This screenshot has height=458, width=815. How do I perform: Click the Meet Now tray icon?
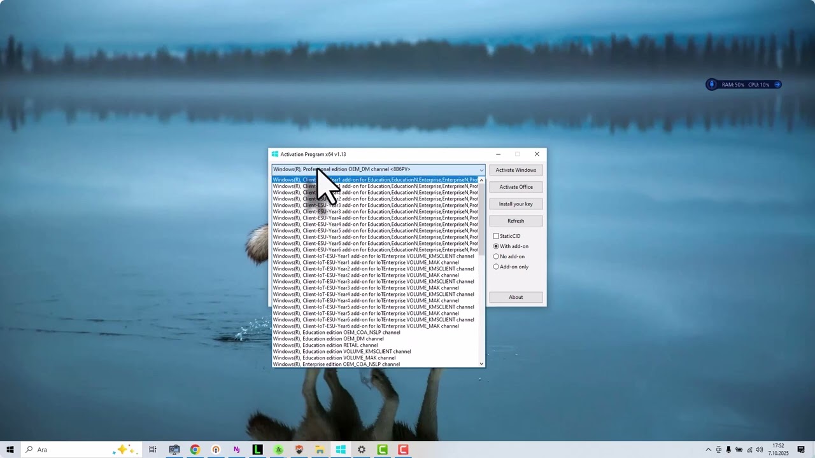pyautogui.click(x=718, y=450)
